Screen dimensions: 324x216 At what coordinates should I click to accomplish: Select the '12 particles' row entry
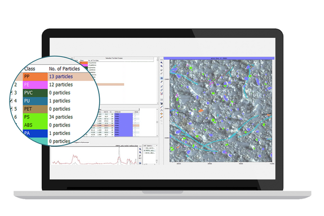click(x=61, y=84)
